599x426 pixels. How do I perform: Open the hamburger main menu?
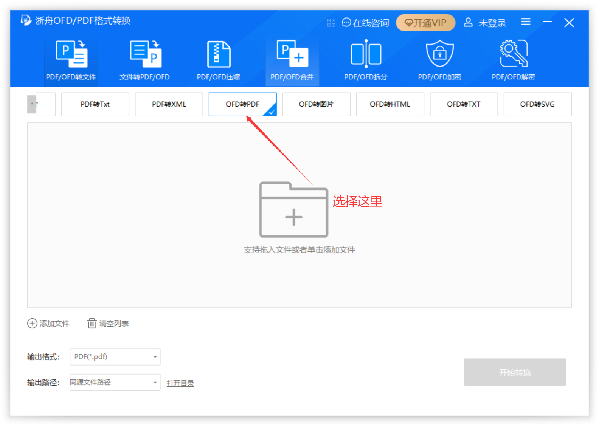526,22
